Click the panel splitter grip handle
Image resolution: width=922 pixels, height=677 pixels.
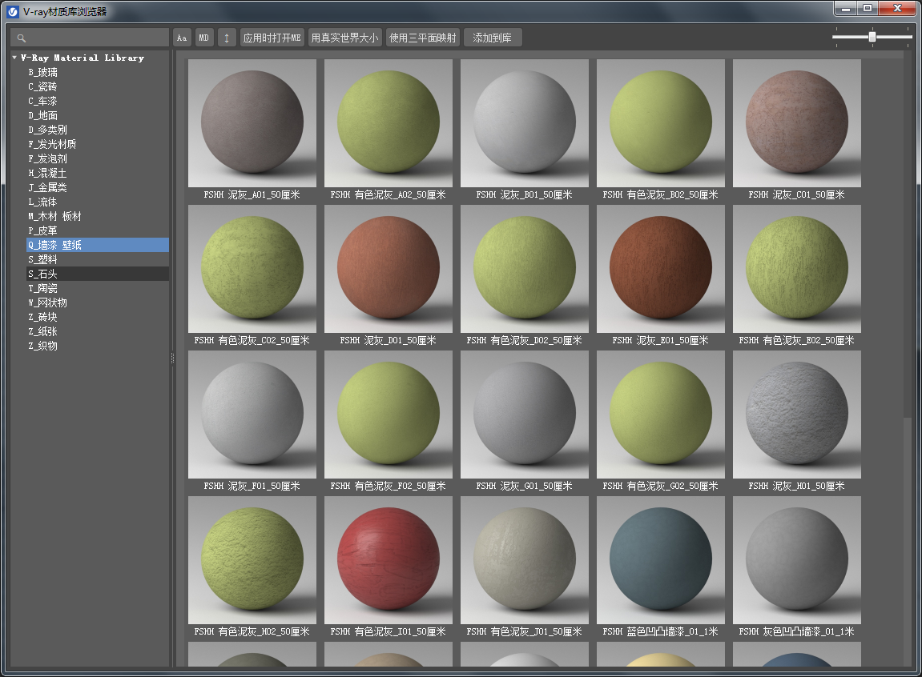click(x=172, y=358)
